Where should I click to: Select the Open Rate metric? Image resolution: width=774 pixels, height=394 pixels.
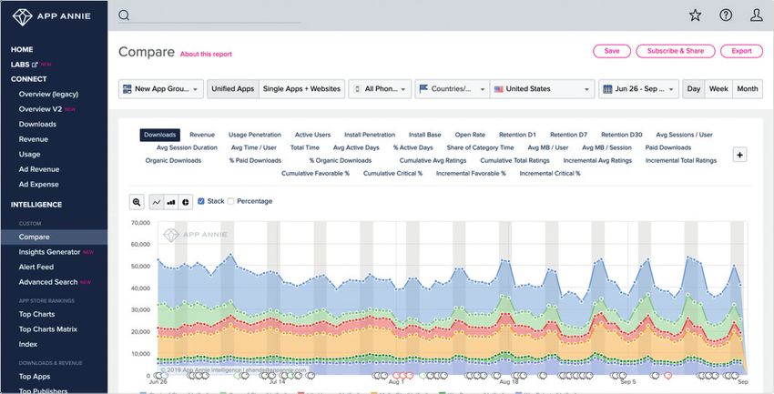coord(470,135)
